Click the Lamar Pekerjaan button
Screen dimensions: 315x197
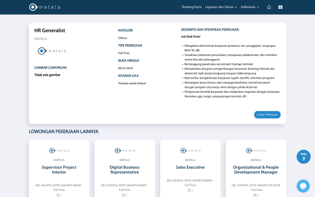267,115
